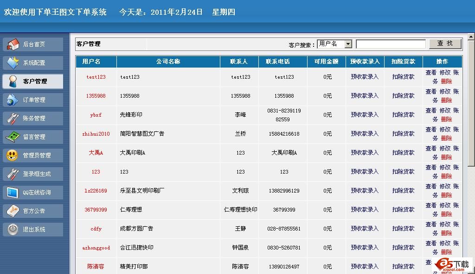475x274 pixels.
Task: Click the 查找 search button
Action: pos(445,44)
